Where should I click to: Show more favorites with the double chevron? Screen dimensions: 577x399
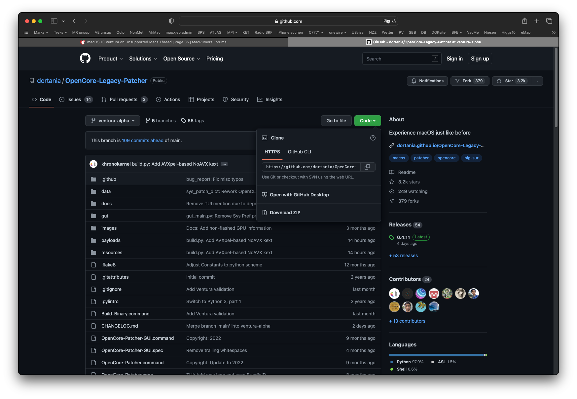coord(554,32)
